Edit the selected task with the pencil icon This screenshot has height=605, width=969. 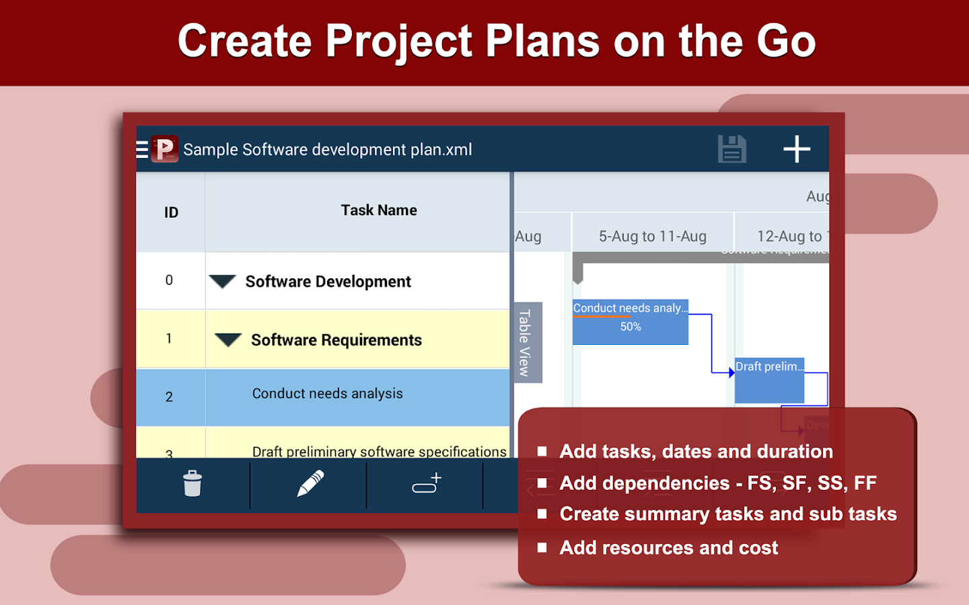tap(310, 483)
